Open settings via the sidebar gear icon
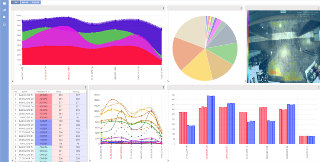The height and width of the screenshot is (162, 320). point(4,17)
